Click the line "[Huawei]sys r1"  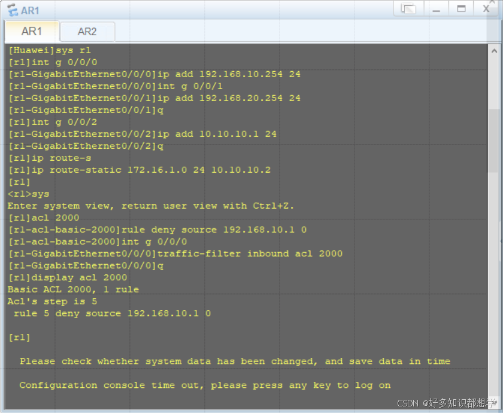[49, 50]
